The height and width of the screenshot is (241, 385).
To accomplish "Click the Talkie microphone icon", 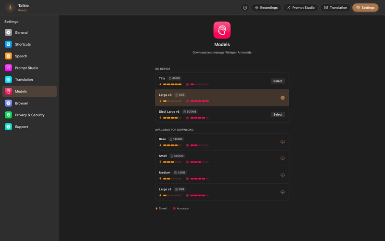I will [10, 8].
